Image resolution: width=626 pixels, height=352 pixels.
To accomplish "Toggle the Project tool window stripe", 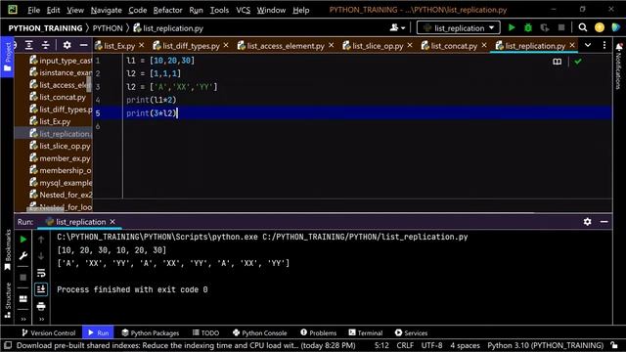I will tap(7, 57).
